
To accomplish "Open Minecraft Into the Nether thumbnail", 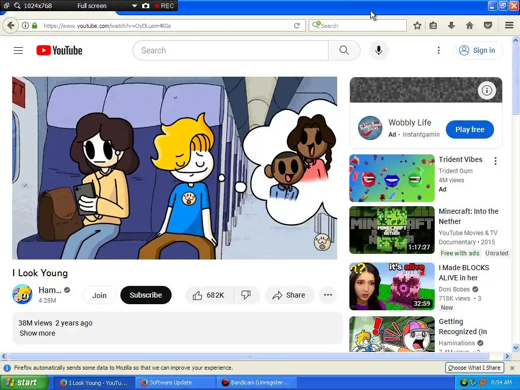I will (x=392, y=230).
